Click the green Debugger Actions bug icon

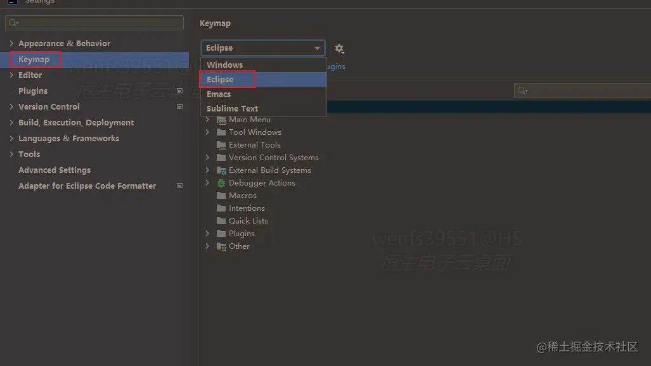tap(221, 183)
